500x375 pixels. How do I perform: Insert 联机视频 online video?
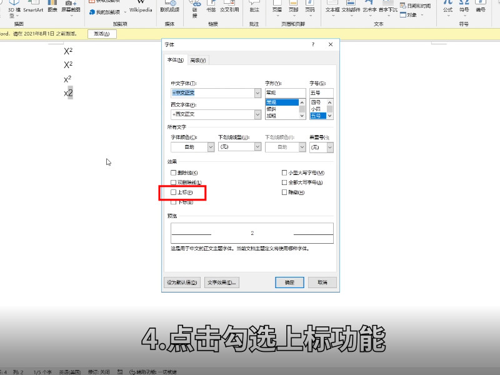(169, 6)
